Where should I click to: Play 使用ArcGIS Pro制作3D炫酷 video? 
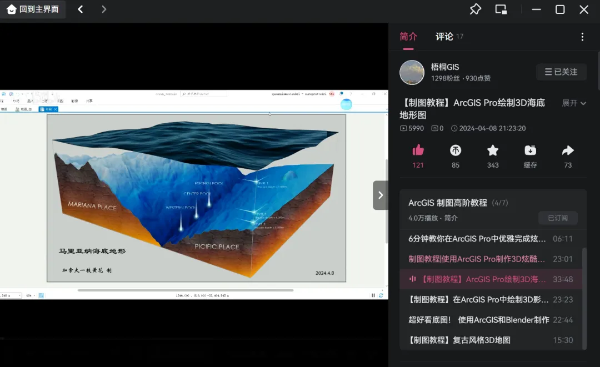(491, 259)
